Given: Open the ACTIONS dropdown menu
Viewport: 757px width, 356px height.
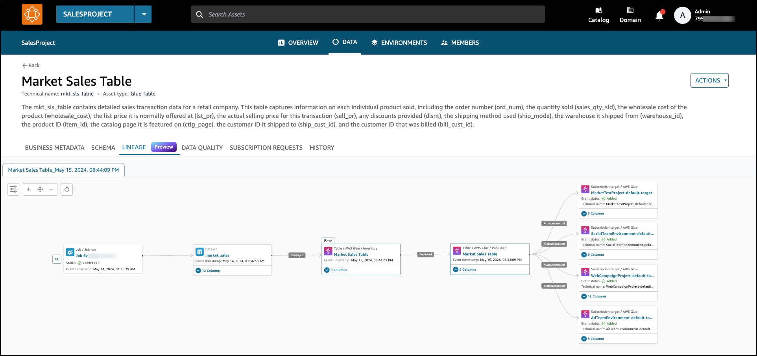Looking at the screenshot, I should (709, 81).
